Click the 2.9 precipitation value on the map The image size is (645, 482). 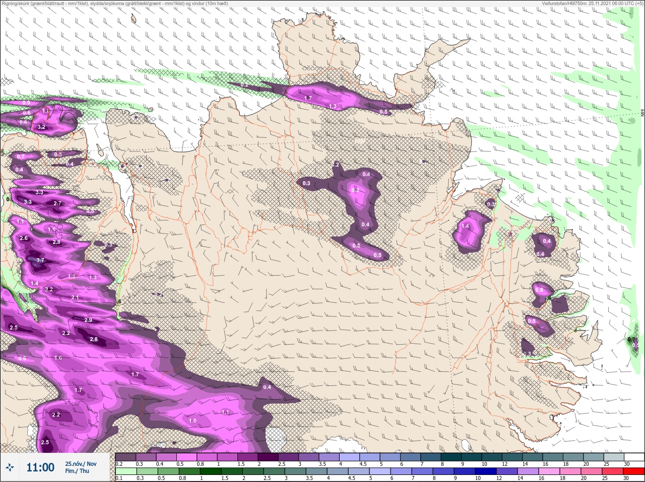pyautogui.click(x=88, y=320)
